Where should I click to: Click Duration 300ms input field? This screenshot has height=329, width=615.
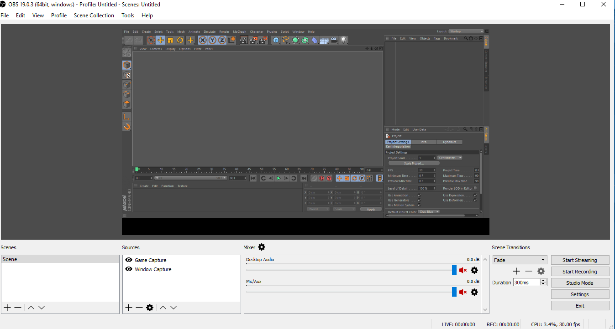[526, 283]
